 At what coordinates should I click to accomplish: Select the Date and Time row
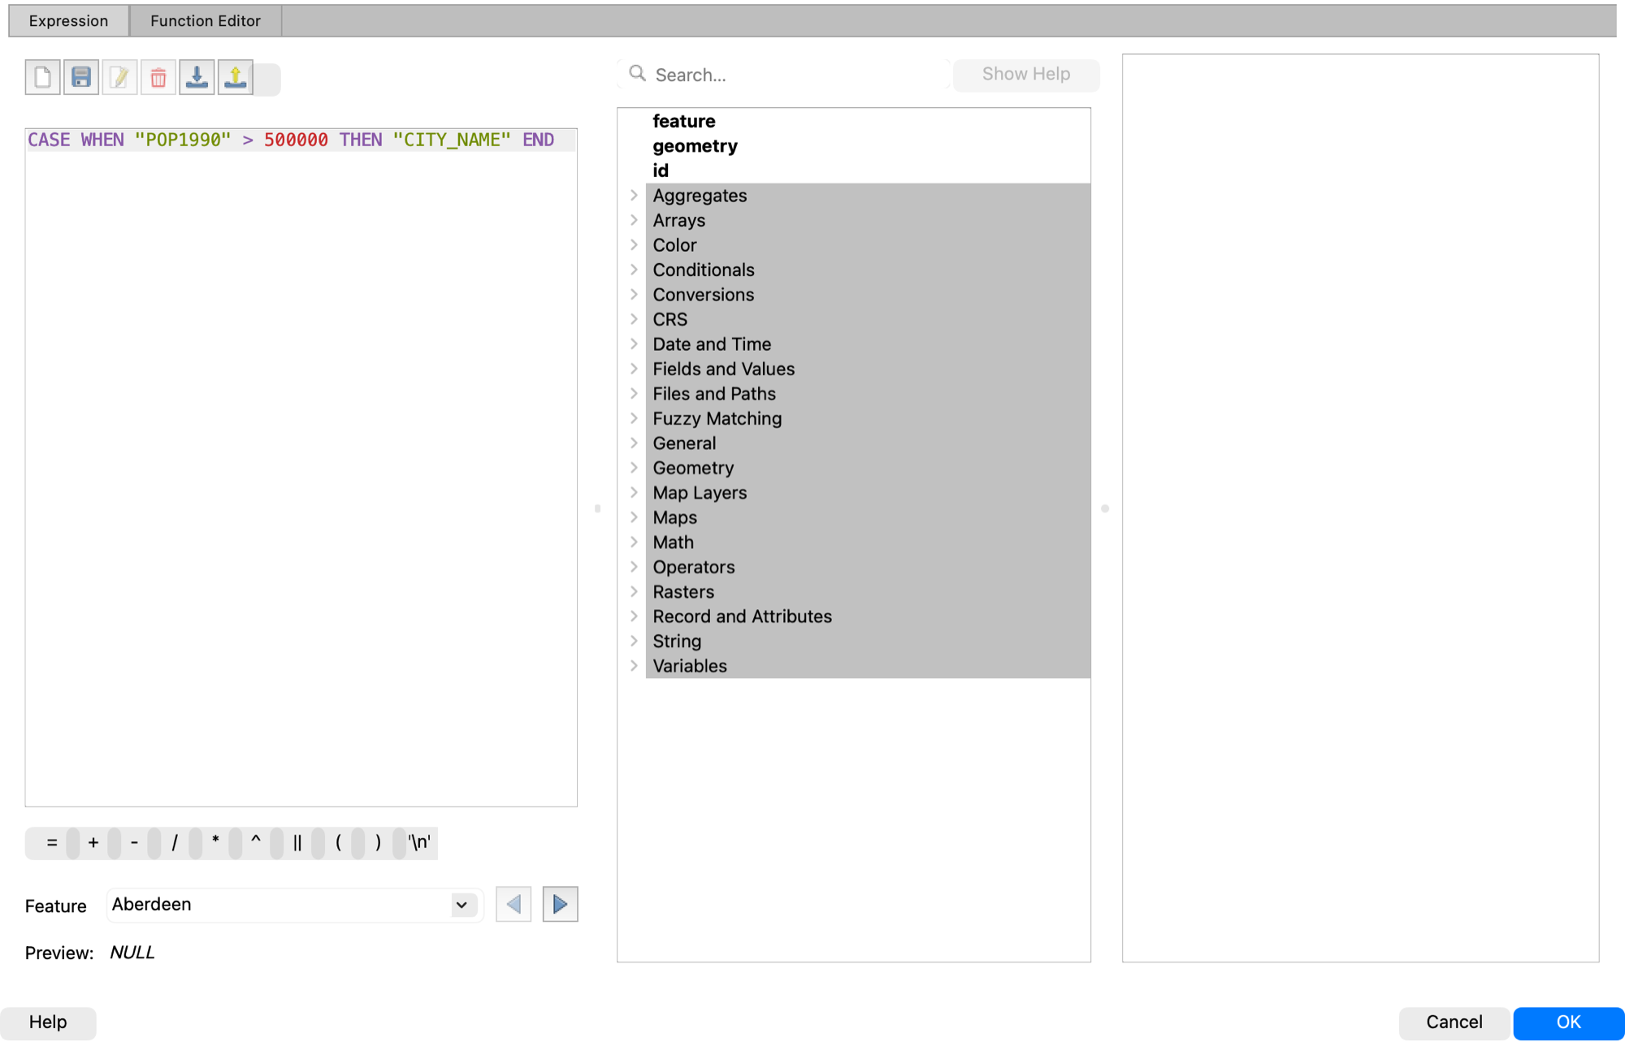pos(868,344)
